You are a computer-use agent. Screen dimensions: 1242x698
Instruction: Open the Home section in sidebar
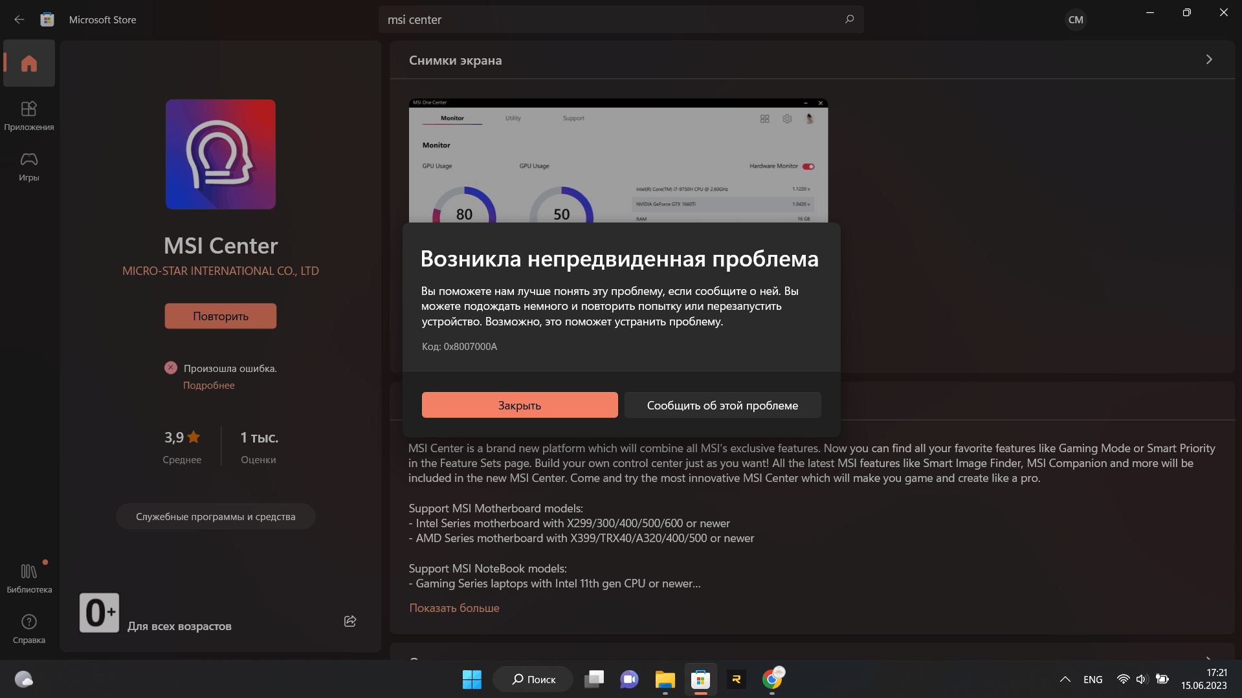point(29,63)
